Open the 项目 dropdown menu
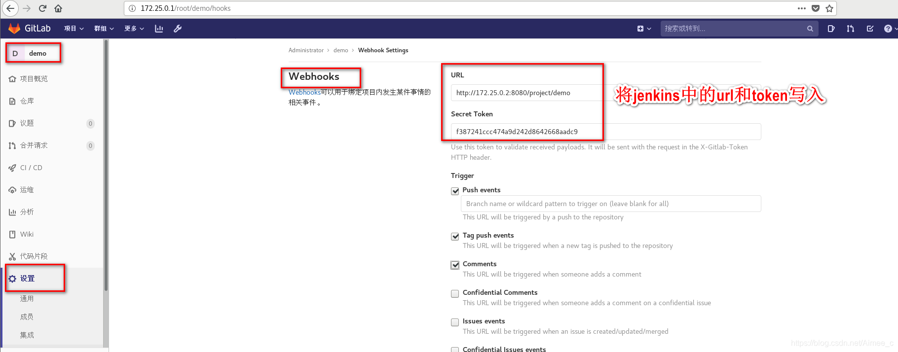Image resolution: width=898 pixels, height=352 pixels. coord(74,29)
